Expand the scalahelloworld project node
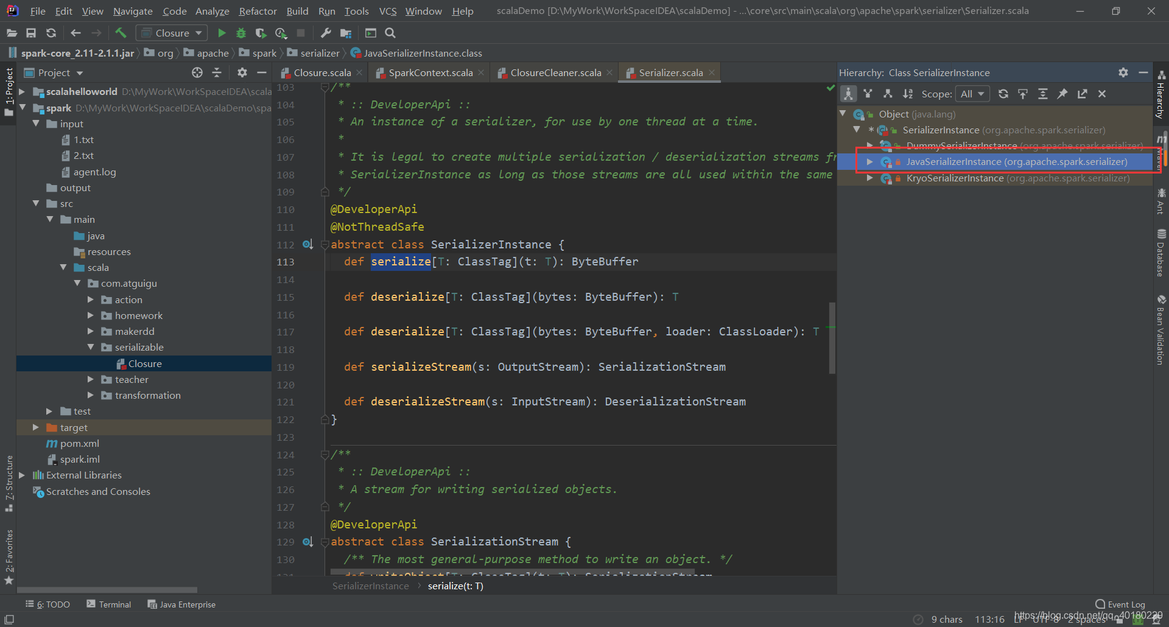The image size is (1169, 627). pyautogui.click(x=22, y=91)
